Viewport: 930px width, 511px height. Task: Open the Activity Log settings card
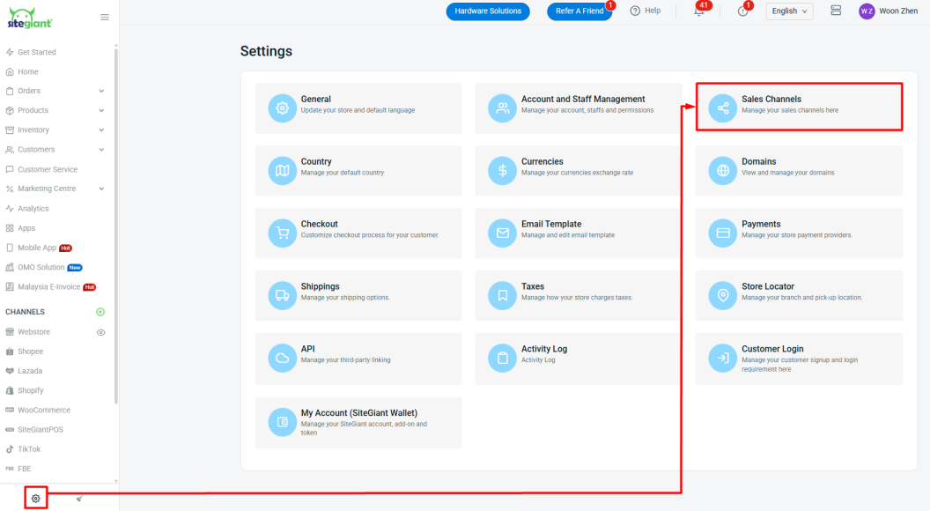coord(579,359)
